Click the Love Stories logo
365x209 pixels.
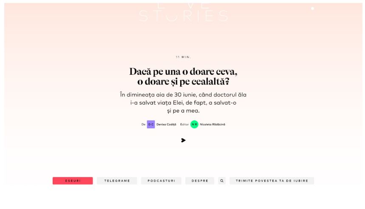[x=183, y=14]
